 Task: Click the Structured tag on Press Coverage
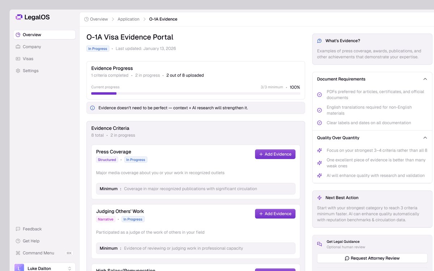pos(107,160)
